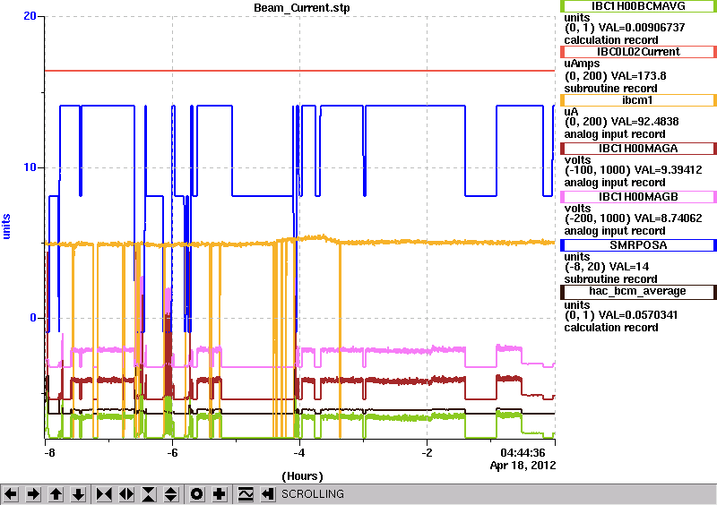
Task: Click the pan left arrow button
Action: pos(11,494)
